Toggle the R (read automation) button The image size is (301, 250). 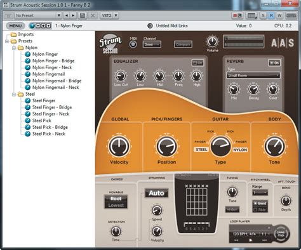tap(271, 15)
